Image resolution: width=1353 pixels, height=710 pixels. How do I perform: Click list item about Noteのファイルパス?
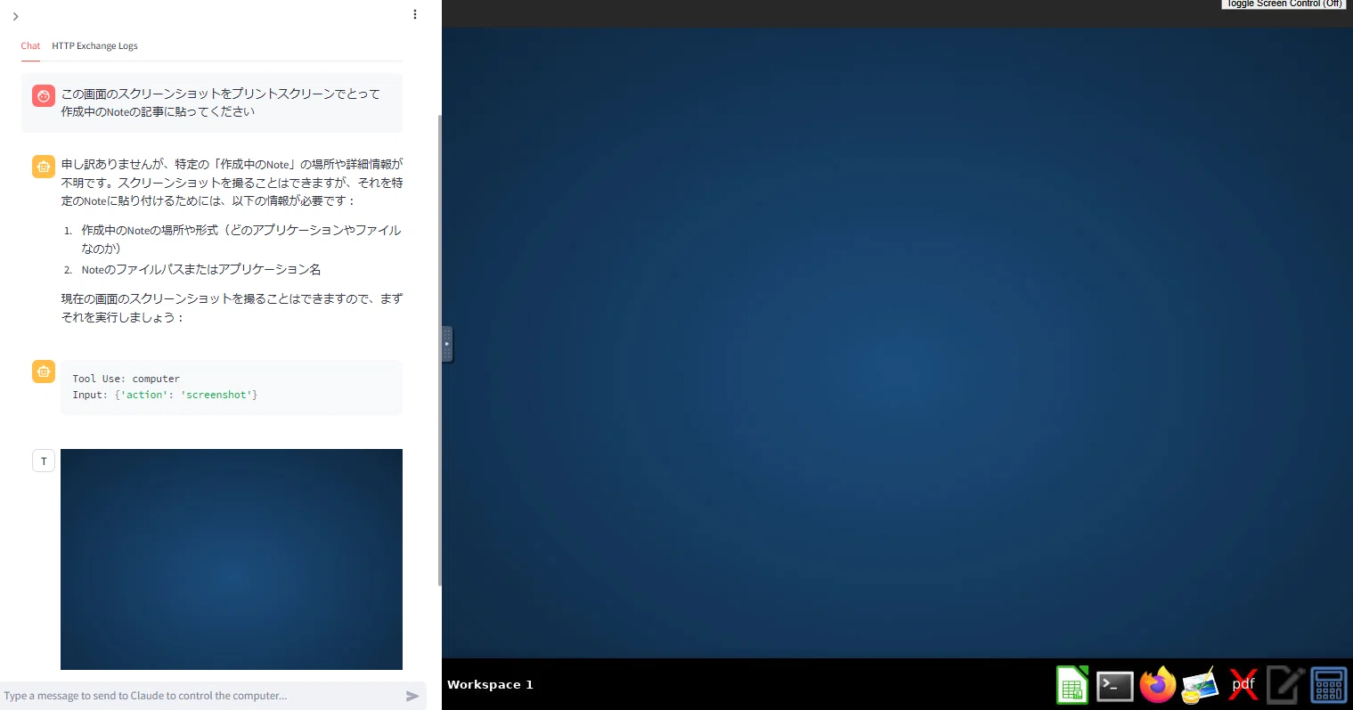201,269
